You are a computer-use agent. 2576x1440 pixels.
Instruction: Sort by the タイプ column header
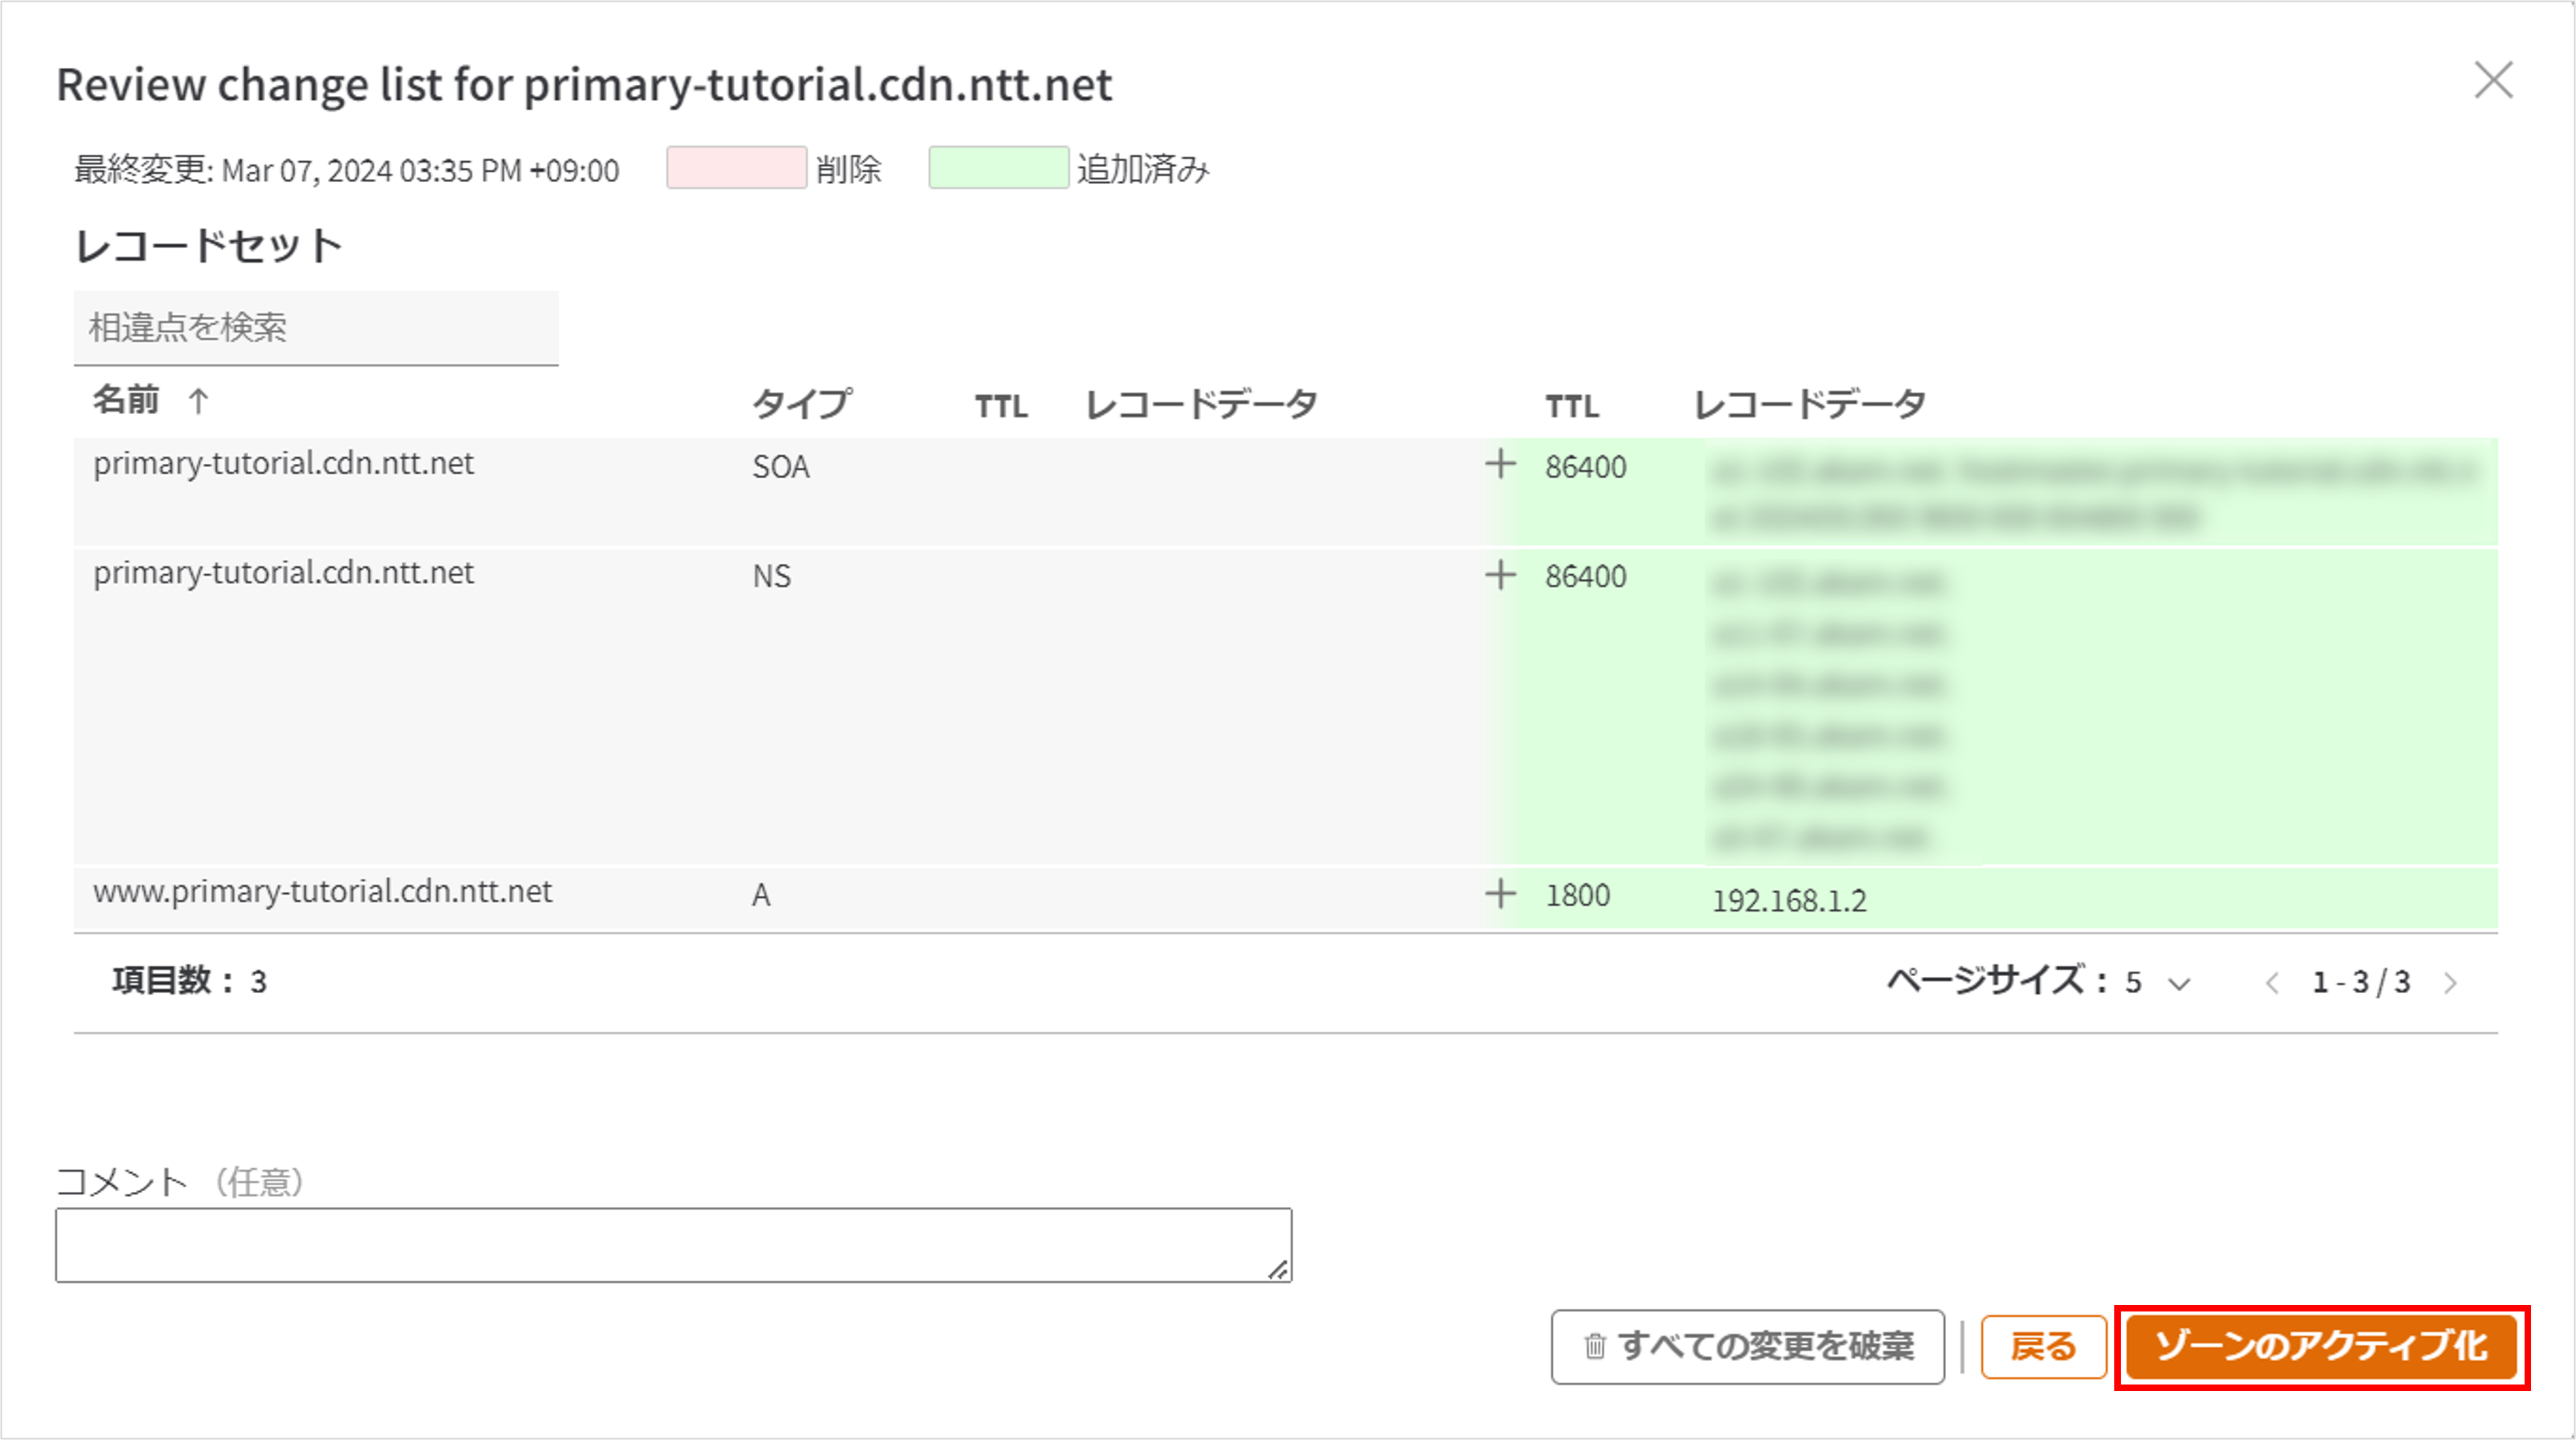(801, 404)
